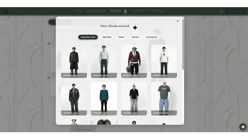
Task: Click the sparkle icon beside Mein Kleiderschrank
Action: tap(135, 28)
